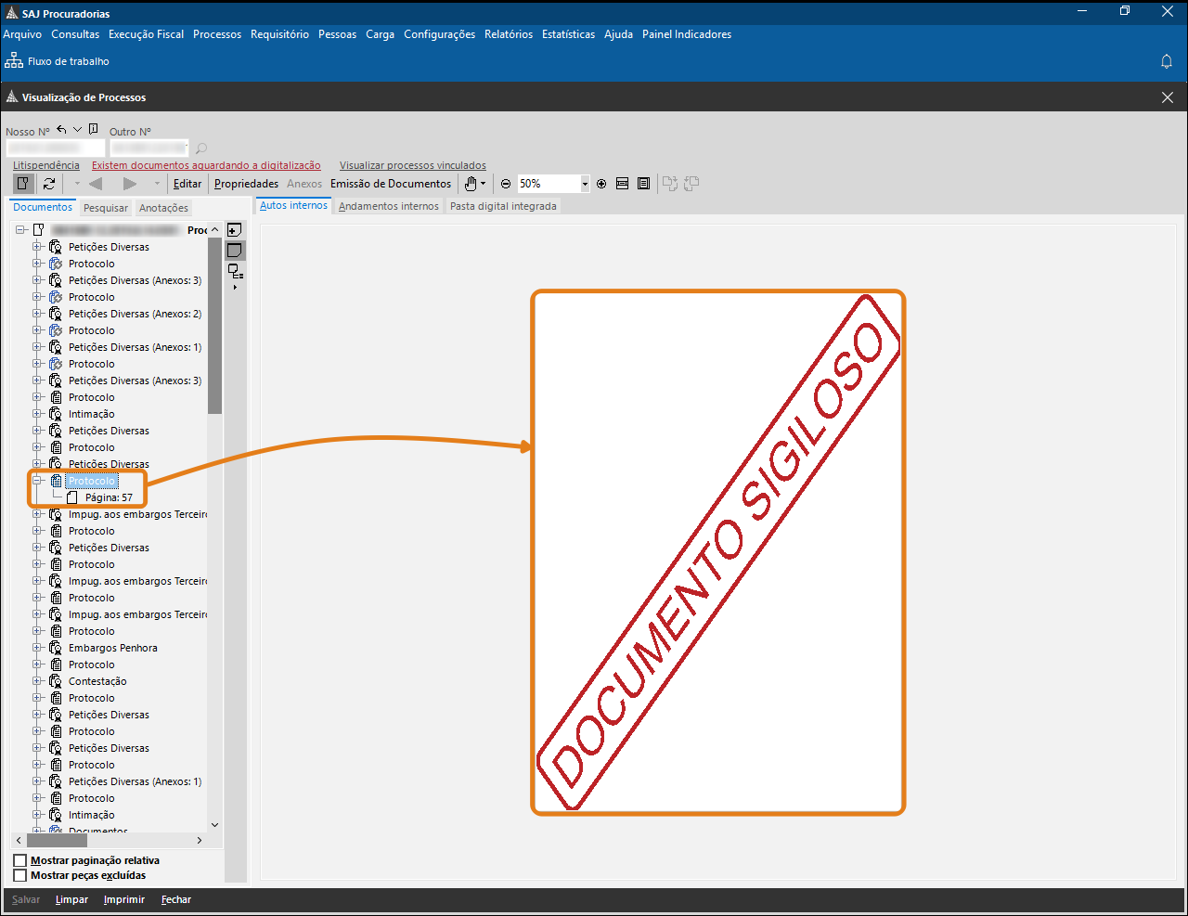The width and height of the screenshot is (1188, 916).
Task: Open the Execução Fiscal menu
Action: [x=146, y=34]
